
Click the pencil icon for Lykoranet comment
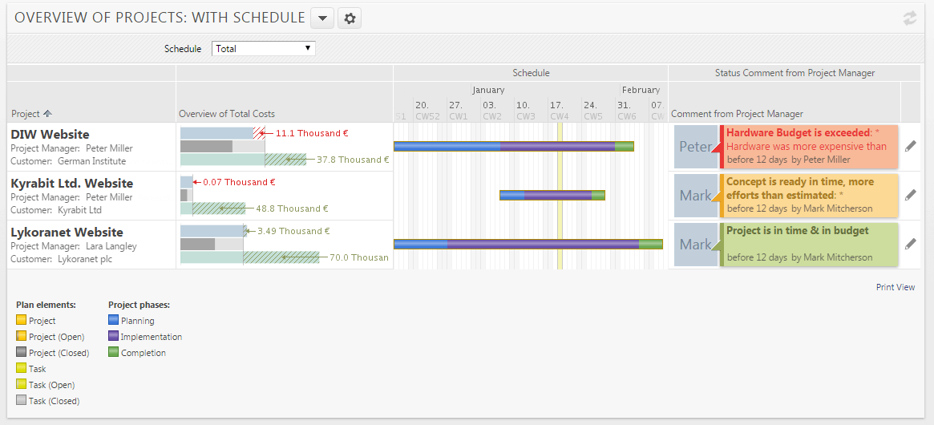pos(910,244)
